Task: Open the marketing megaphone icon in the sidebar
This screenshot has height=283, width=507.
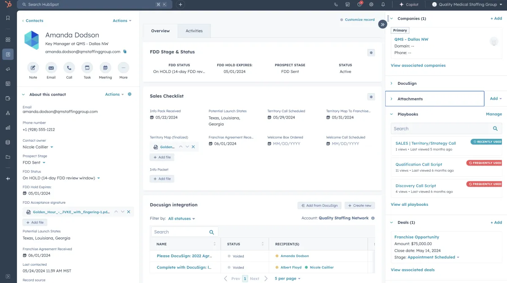Action: tap(8, 69)
